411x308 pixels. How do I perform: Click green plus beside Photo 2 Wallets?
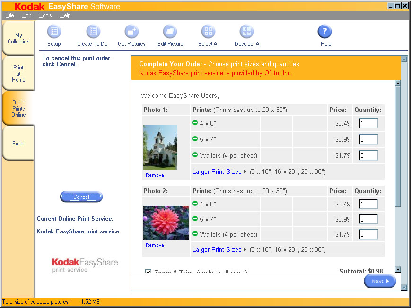point(195,234)
